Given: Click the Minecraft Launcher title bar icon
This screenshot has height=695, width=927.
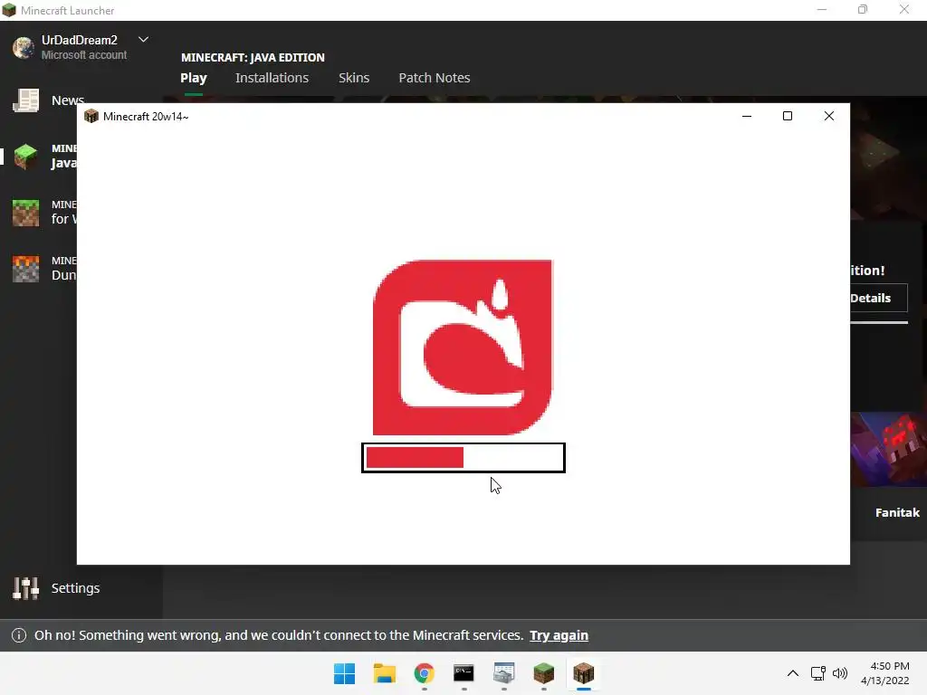Looking at the screenshot, I should click(x=9, y=10).
